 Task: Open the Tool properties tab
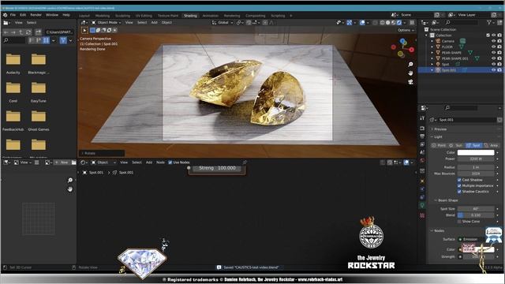[x=422, y=118]
